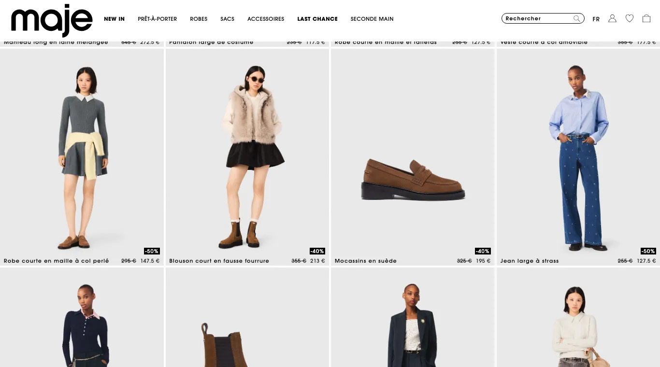Click the crossed-out 255 € price
Screen dimensions: 660x367
click(625, 261)
